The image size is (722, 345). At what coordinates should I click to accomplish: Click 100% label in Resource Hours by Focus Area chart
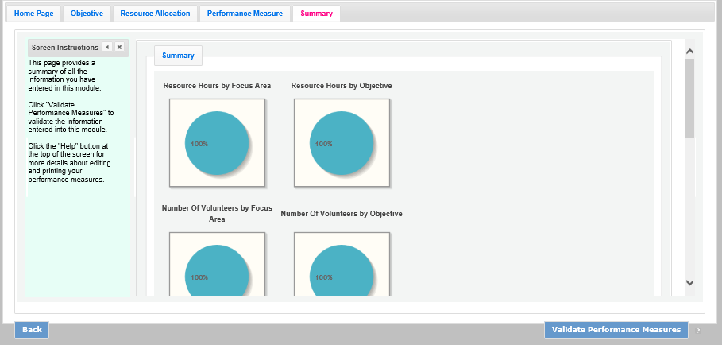[x=199, y=144]
